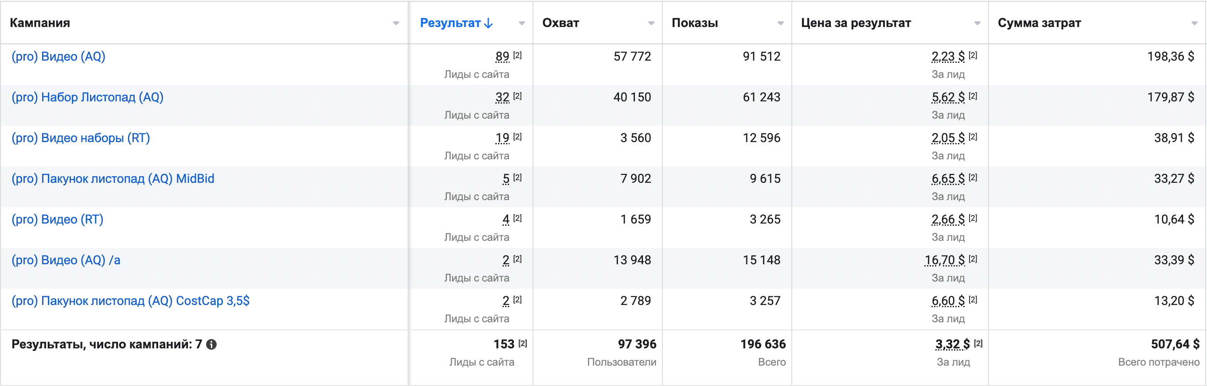Click the footnote [2] beside total 153

click(522, 343)
